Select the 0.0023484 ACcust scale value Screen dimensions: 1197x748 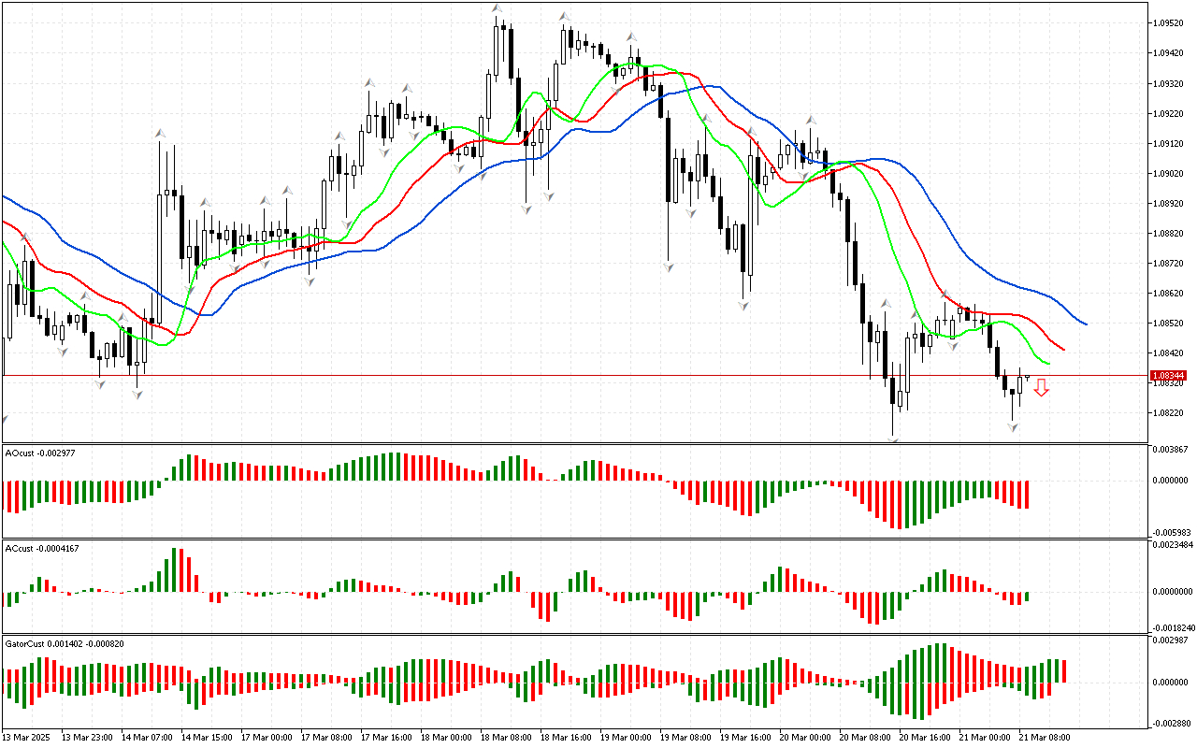(x=1173, y=544)
